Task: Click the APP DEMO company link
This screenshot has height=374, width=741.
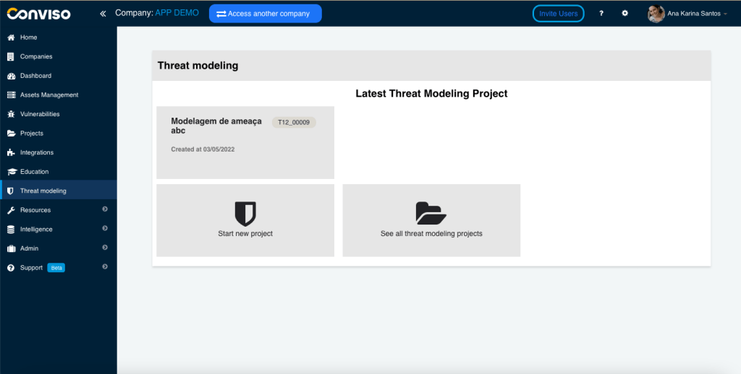Action: tap(177, 13)
